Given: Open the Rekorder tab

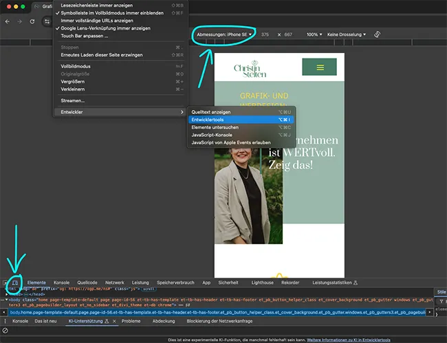Looking at the screenshot, I should click(290, 283).
